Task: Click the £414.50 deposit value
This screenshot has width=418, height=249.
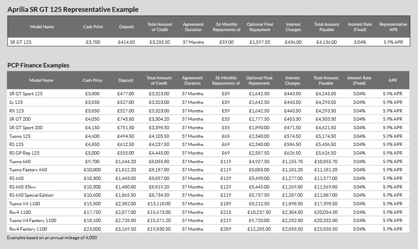Action: [126, 42]
